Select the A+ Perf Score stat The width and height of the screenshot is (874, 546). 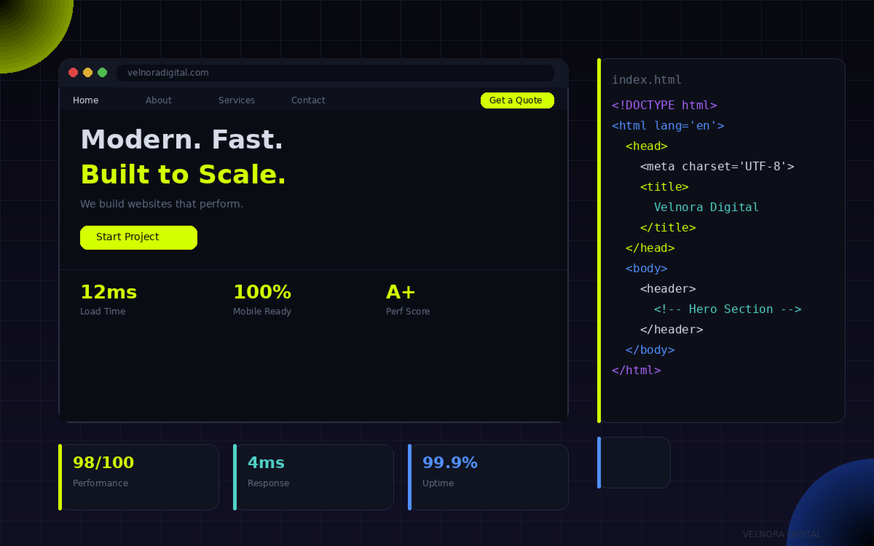(408, 299)
